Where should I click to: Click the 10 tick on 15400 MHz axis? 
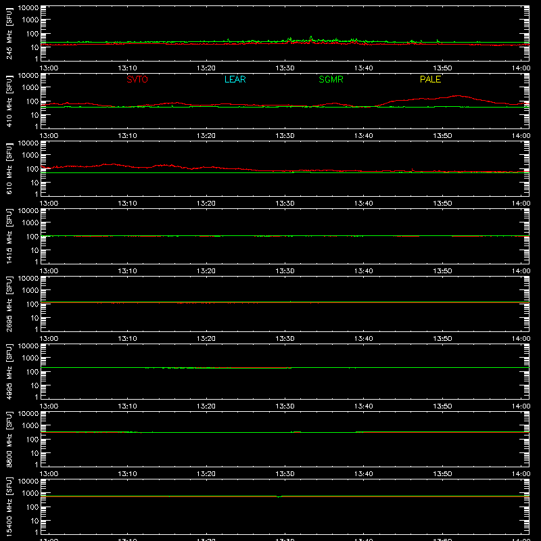(x=34, y=521)
